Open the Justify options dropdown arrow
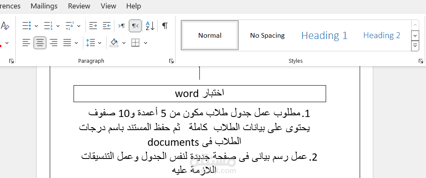The height and width of the screenshot is (178, 426). 76,43
